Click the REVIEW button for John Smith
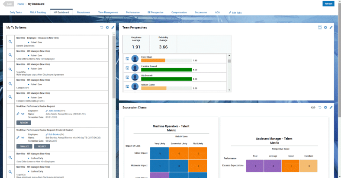The width and height of the screenshot is (341, 178). 24,123
